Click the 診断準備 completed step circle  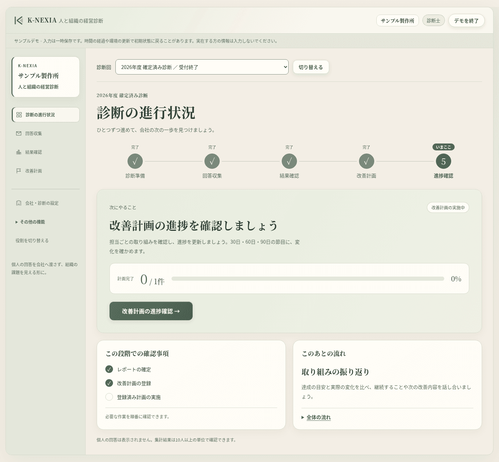pyautogui.click(x=135, y=161)
